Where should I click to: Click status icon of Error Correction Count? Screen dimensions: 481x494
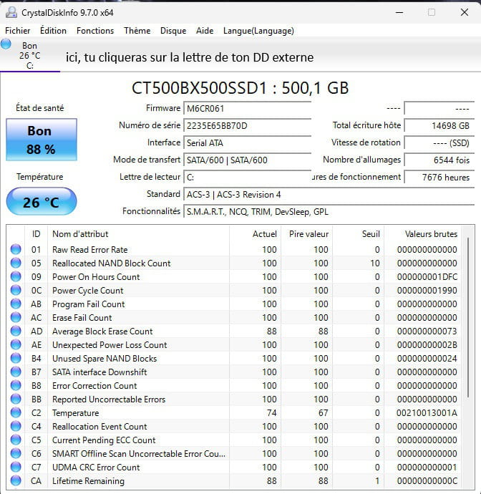(16, 385)
